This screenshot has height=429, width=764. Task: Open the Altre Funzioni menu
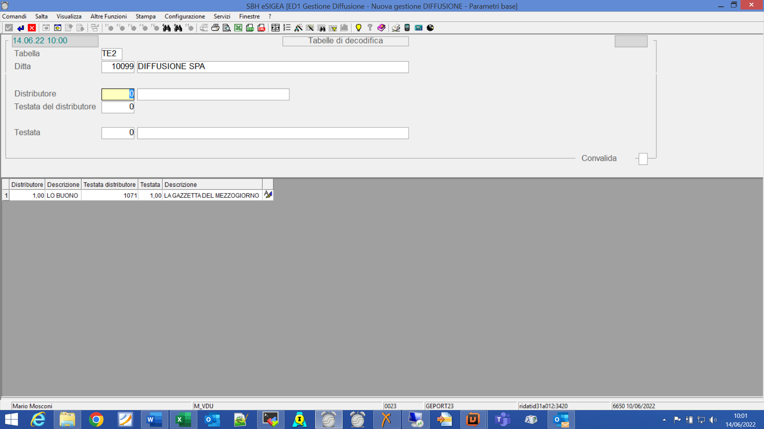[108, 16]
